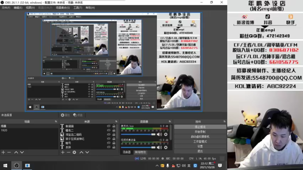Open the 工具(T) menu
Viewport: 303px width, 170px height.
pos(78,8)
